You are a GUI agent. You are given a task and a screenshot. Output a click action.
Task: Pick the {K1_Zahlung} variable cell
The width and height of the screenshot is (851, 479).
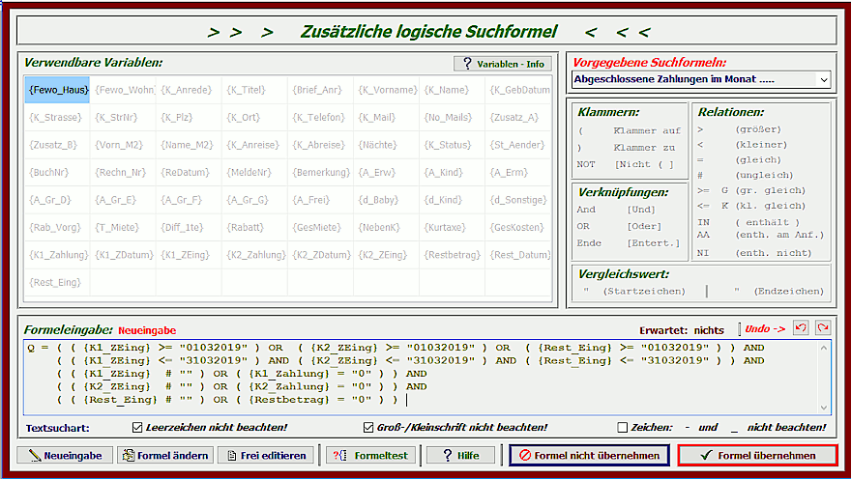pos(59,255)
